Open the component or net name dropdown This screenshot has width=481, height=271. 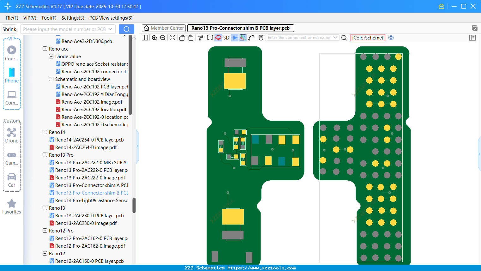(x=335, y=38)
